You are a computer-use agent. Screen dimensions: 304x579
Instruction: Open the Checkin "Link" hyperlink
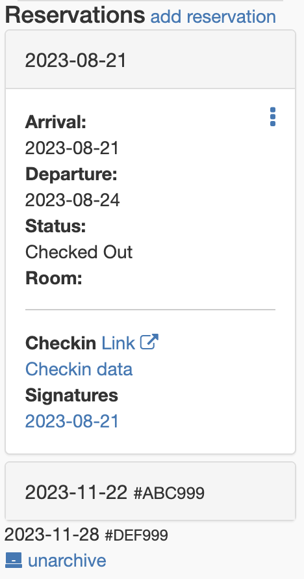click(x=118, y=343)
